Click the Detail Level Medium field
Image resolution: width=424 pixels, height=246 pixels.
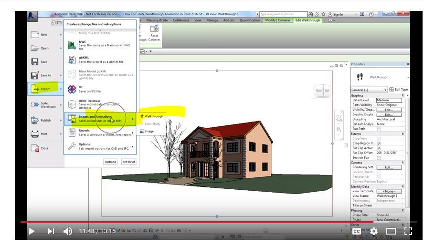(x=389, y=100)
